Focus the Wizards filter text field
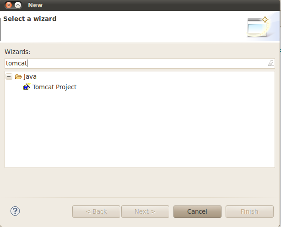Image resolution: width=281 pixels, height=227 pixels. tap(140, 63)
